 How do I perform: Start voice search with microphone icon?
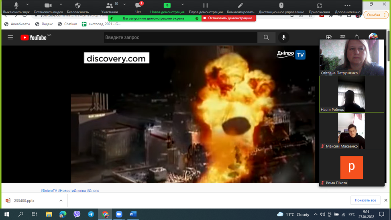pyautogui.click(x=283, y=37)
